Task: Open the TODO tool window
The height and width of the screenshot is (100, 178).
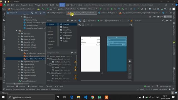Action: pyautogui.click(x=10, y=86)
